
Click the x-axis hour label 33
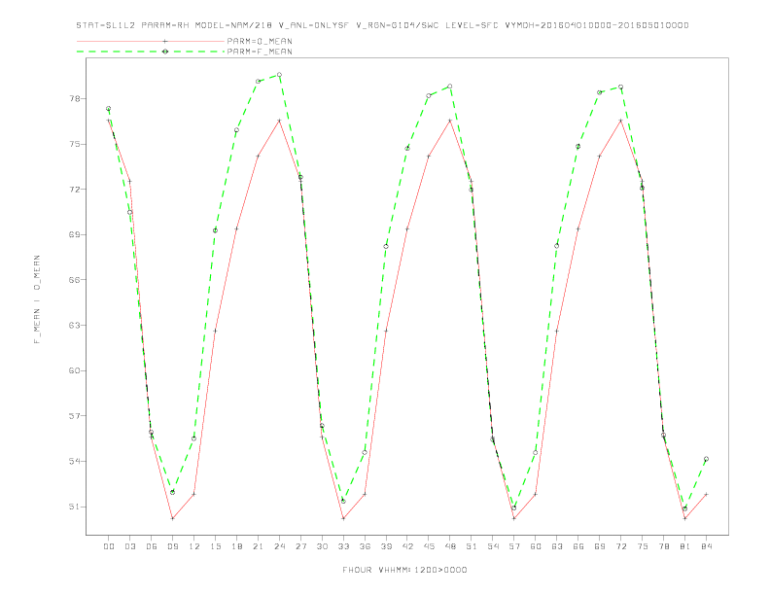pos(343,546)
